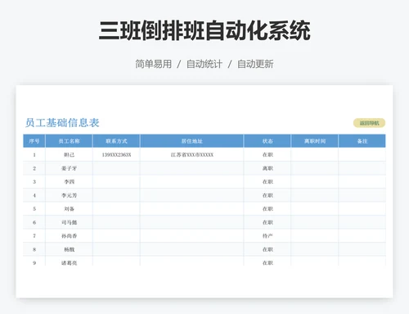Select the 员工名称 column header
This screenshot has width=409, height=314.
(x=69, y=141)
